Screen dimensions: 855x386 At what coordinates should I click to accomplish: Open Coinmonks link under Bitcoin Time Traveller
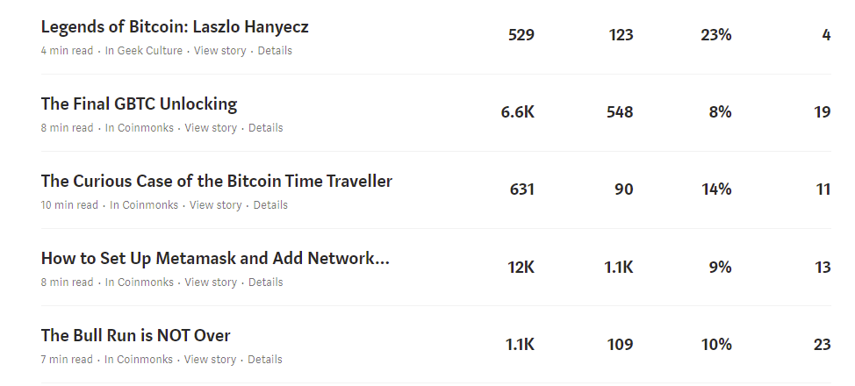[x=150, y=205]
